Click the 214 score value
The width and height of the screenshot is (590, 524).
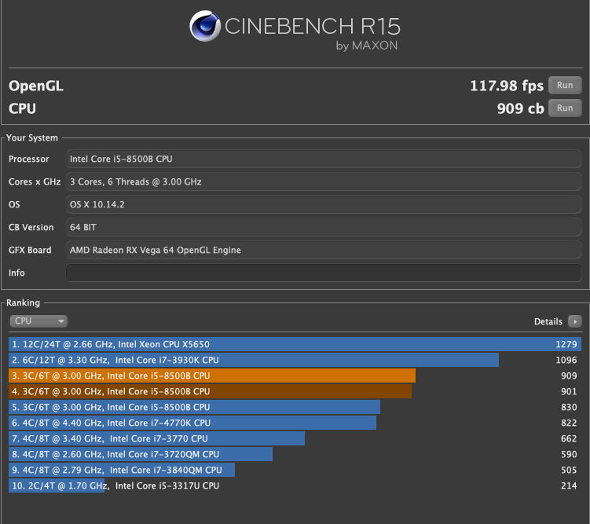[569, 486]
